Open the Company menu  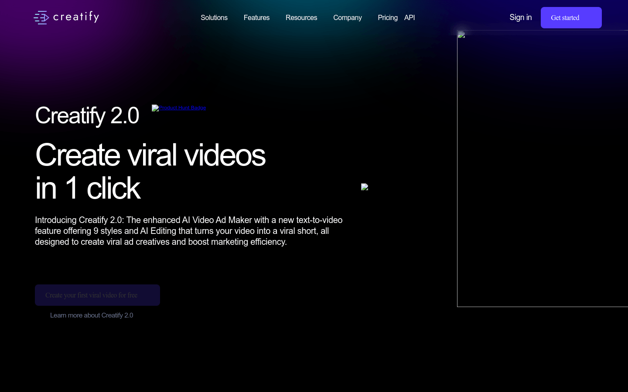pos(348,17)
